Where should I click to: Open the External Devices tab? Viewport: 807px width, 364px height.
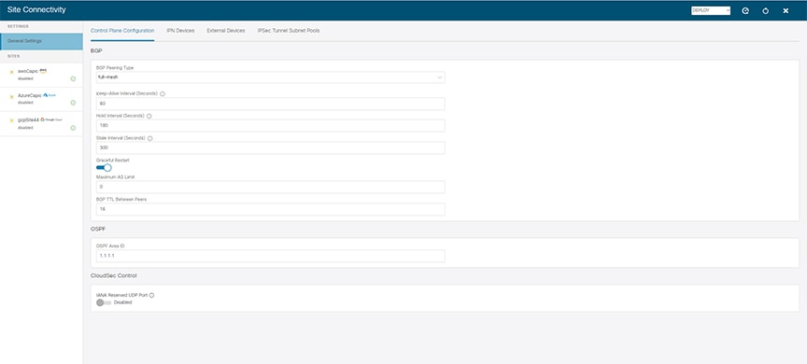point(226,31)
